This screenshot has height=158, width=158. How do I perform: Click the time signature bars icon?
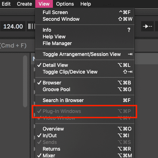point(31,26)
